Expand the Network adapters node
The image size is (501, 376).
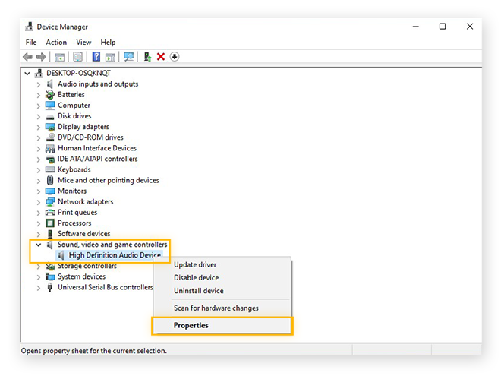39,202
